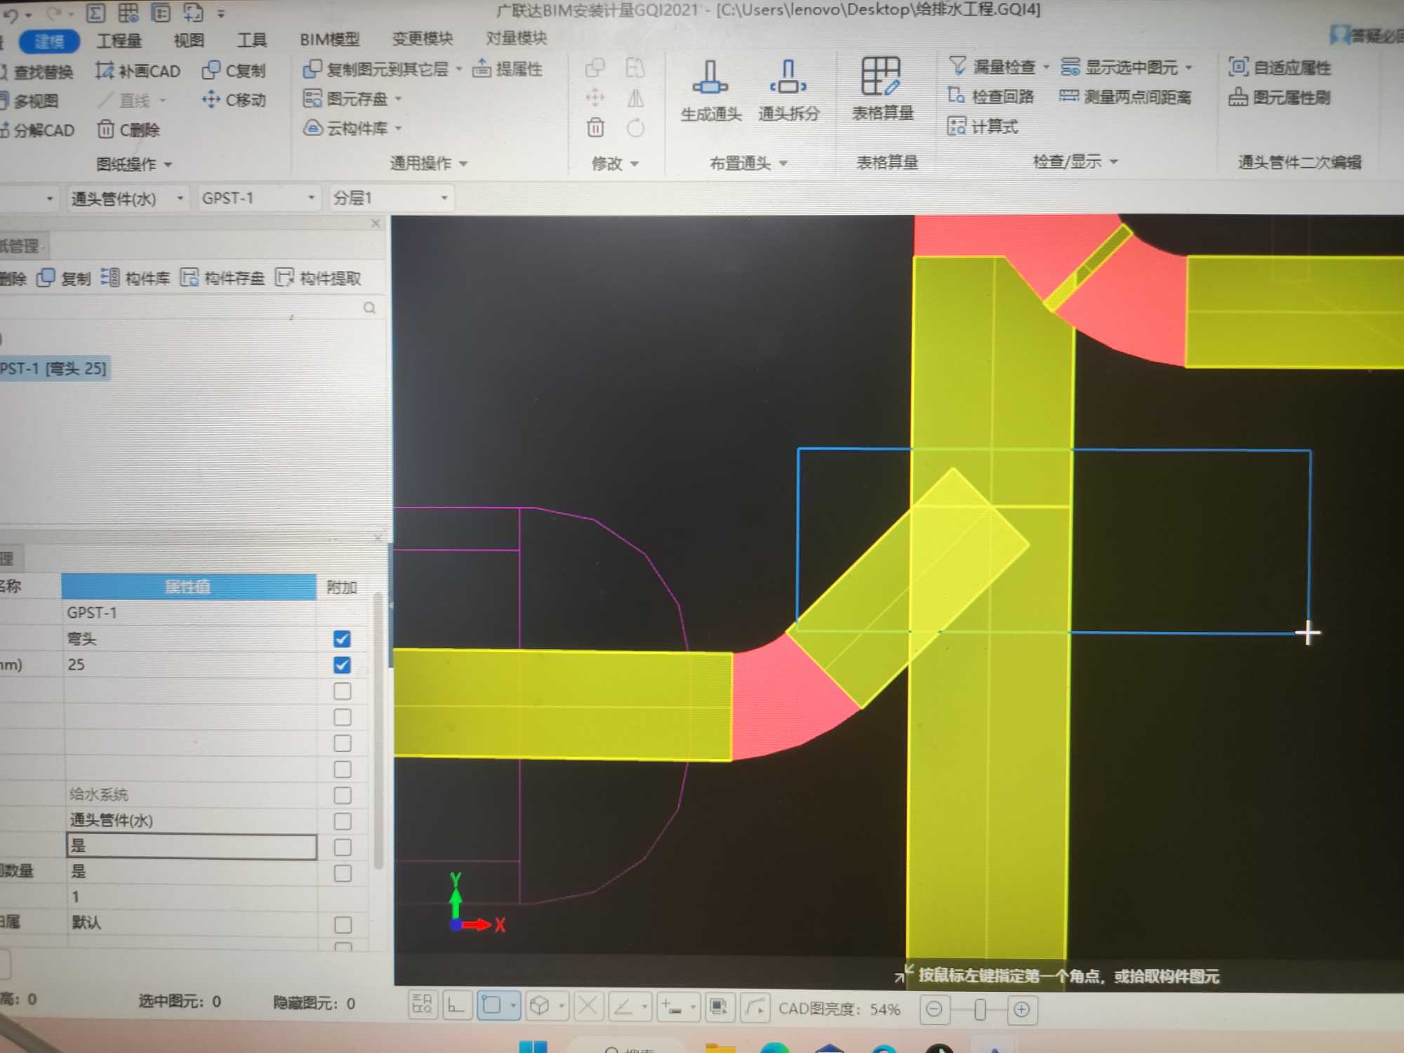
Task: Check the 给水系统 row checkbox
Action: click(343, 795)
